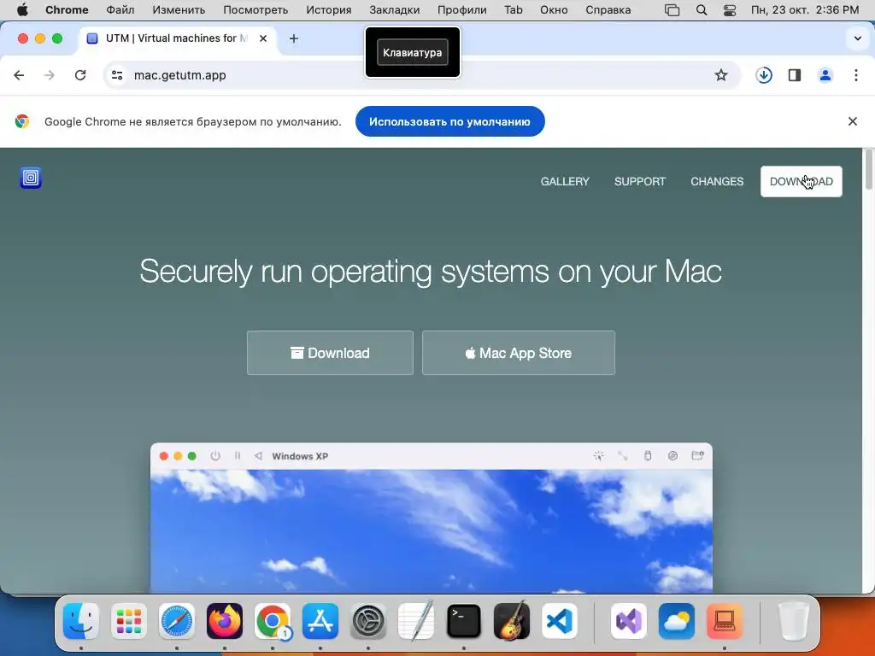Click the Chrome icon in the Dock
Screen dimensions: 875x656
pyautogui.click(x=273, y=621)
